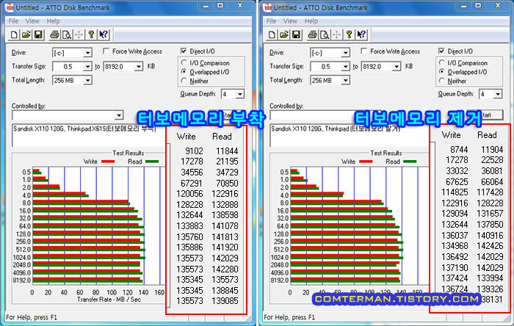Viewport: 514px width, 326px height.
Task: Maximize the right ATTO window
Action: (x=478, y=6)
